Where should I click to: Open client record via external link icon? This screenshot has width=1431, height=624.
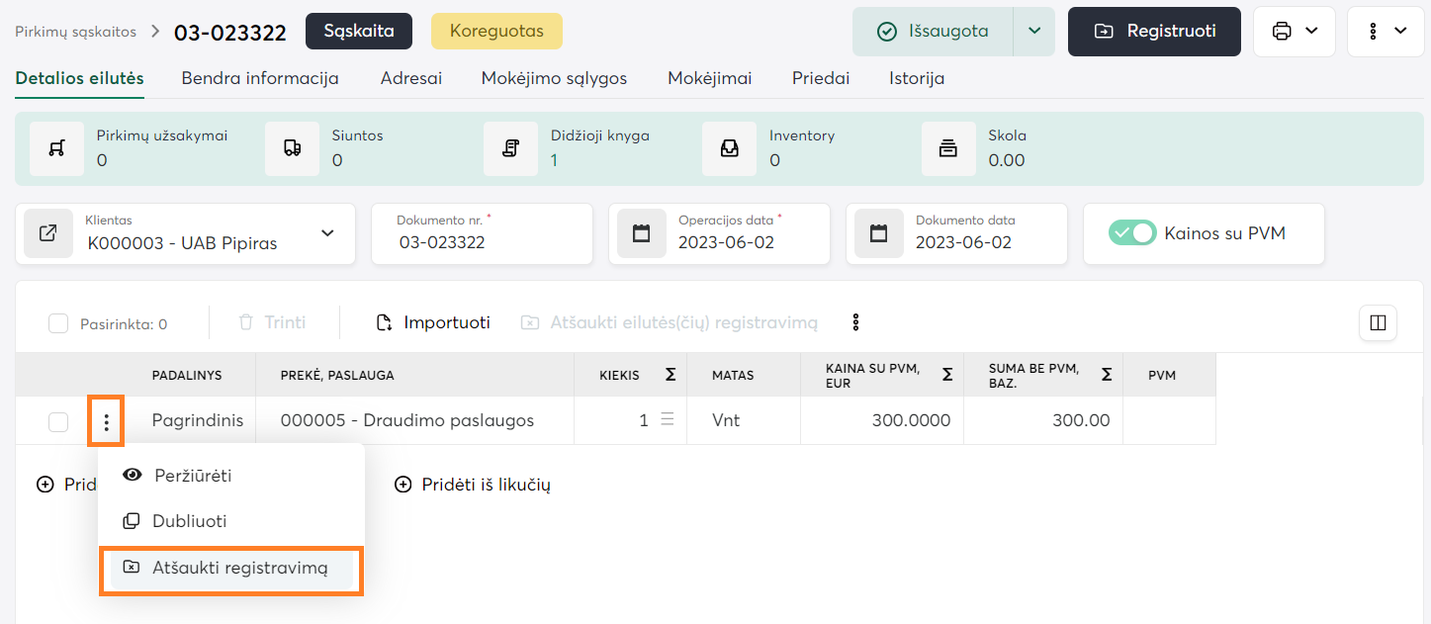[x=48, y=234]
